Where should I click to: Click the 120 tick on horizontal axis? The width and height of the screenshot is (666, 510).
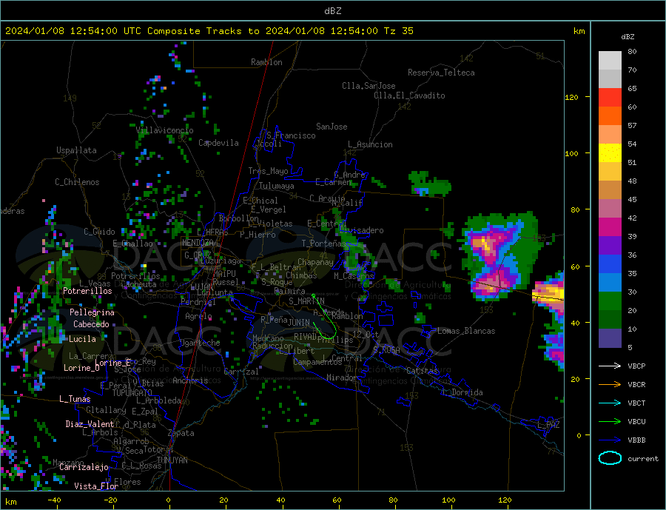click(505, 500)
